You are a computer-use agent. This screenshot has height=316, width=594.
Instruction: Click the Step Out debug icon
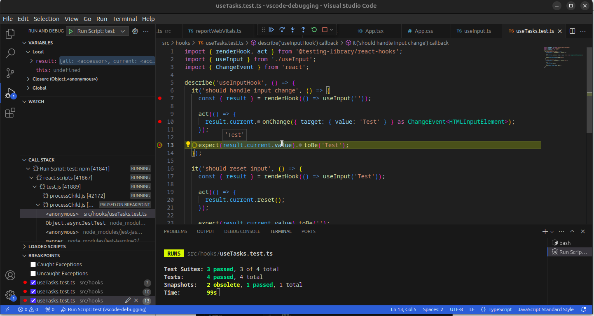click(303, 30)
